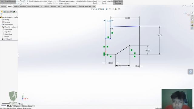Activate the Smart Dimension tool
Viewport: 194px width, 109px height.
[x=11, y=2]
